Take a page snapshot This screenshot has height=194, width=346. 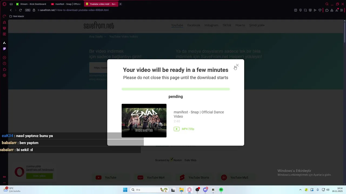[305, 10]
